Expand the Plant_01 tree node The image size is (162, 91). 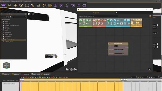(2, 29)
